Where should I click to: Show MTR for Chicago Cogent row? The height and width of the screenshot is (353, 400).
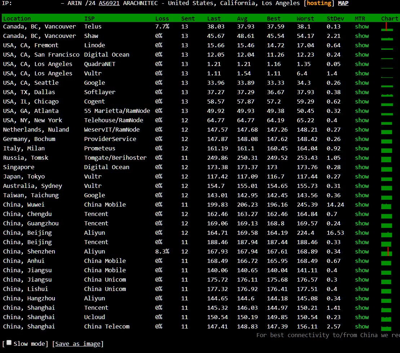click(362, 102)
